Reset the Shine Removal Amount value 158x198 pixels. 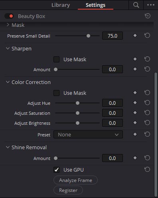(147, 158)
